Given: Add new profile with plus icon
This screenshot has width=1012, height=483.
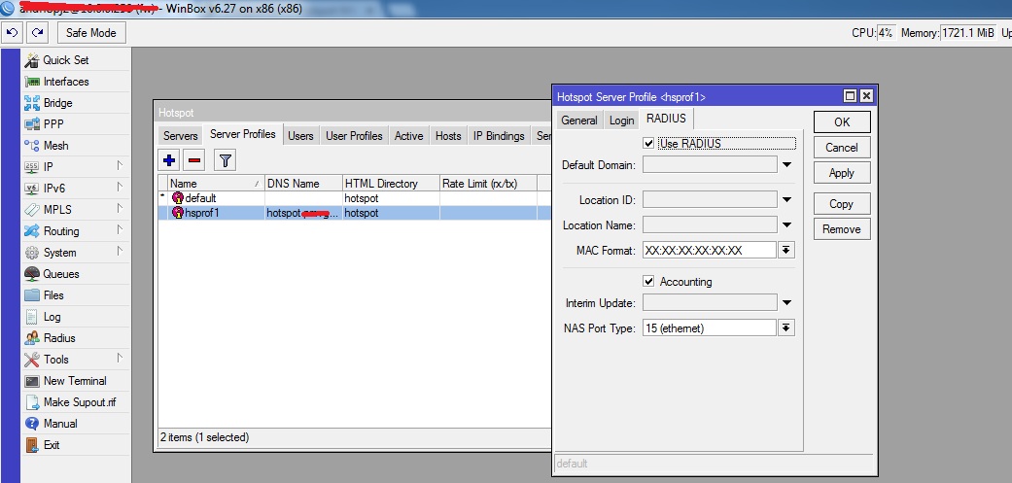Looking at the screenshot, I should click(x=169, y=160).
